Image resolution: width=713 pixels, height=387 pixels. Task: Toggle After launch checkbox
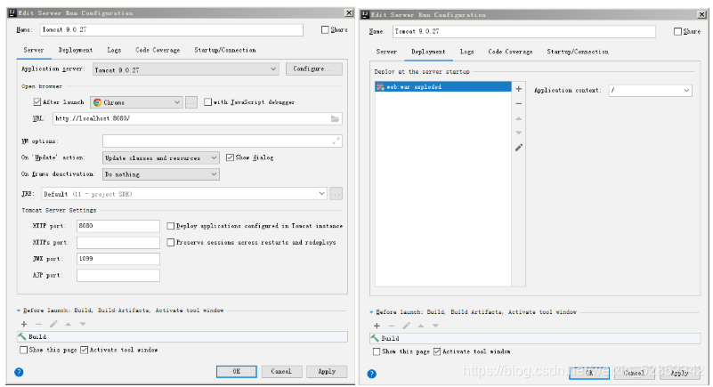[x=37, y=102]
